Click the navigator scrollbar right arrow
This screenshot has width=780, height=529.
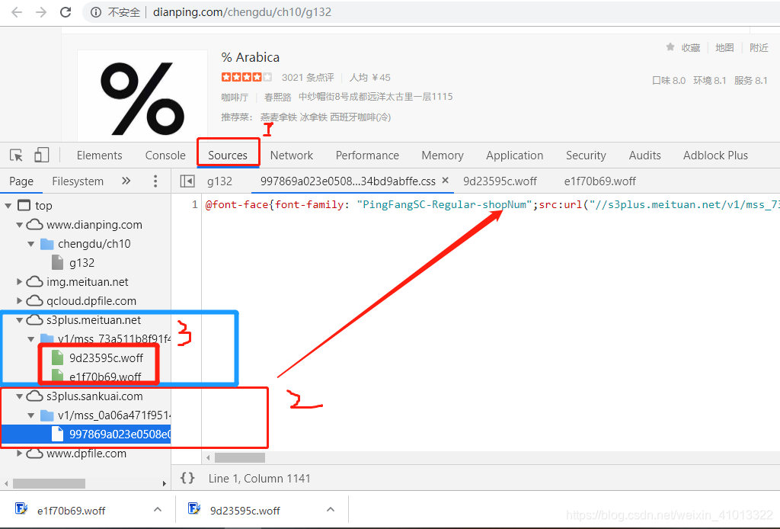tap(165, 483)
